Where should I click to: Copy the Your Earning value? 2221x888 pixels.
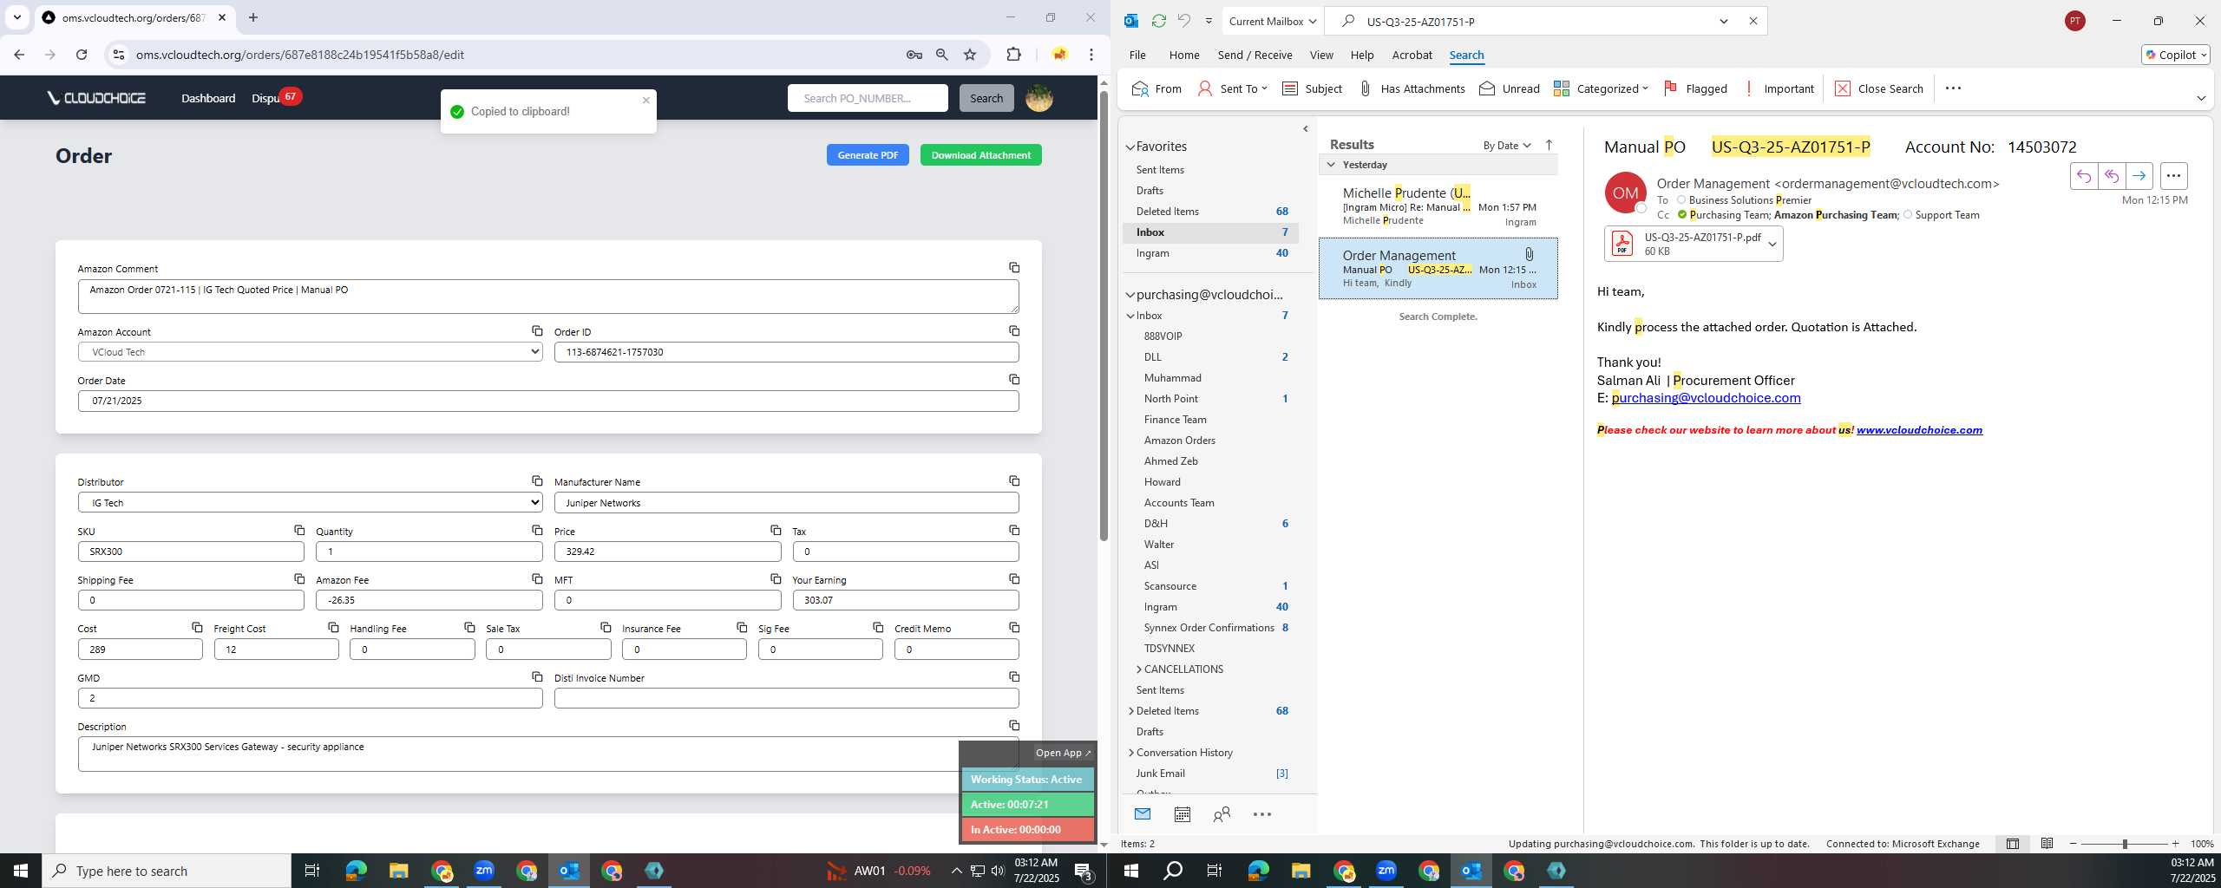click(x=1013, y=578)
